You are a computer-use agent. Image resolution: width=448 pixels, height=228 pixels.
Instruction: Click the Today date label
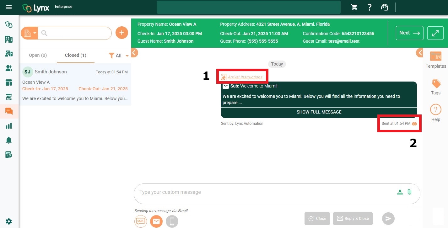(277, 64)
